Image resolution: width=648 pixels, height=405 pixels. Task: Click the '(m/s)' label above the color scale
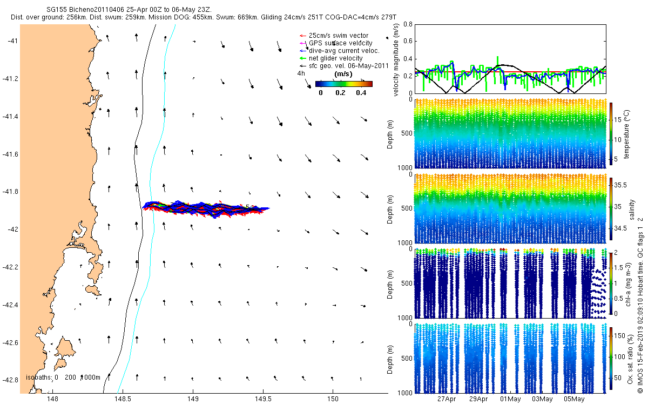pos(344,73)
